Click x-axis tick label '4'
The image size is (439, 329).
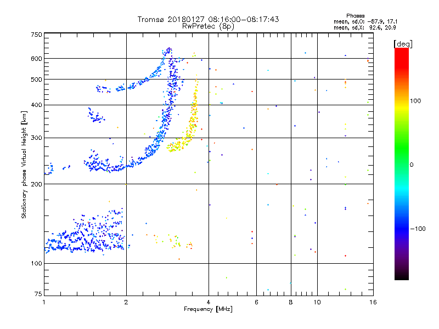pyautogui.click(x=209, y=302)
